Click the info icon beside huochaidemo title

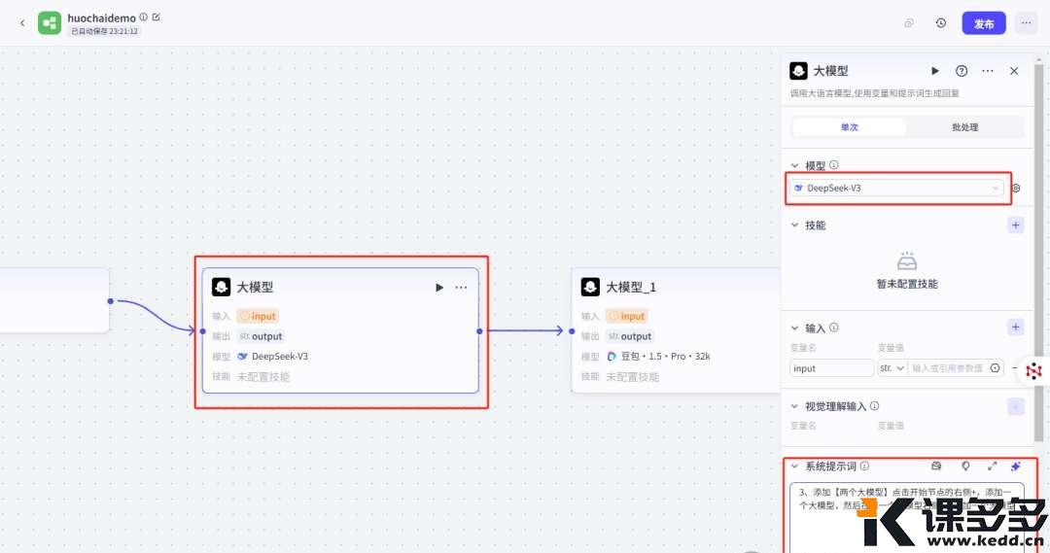pyautogui.click(x=143, y=17)
